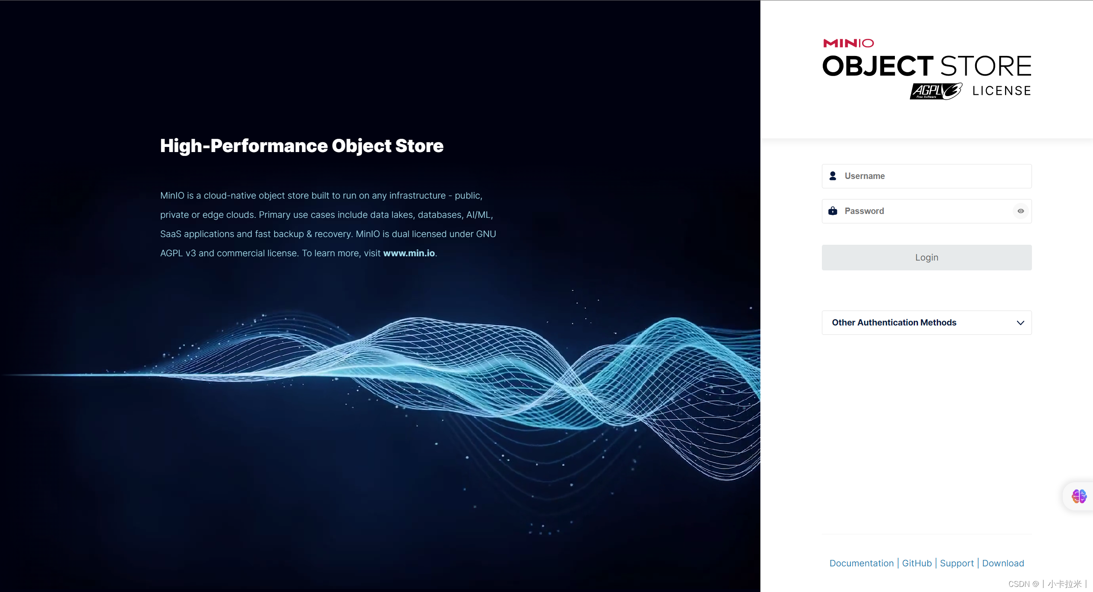The image size is (1093, 592).
Task: Follow the Download link
Action: (x=1003, y=563)
